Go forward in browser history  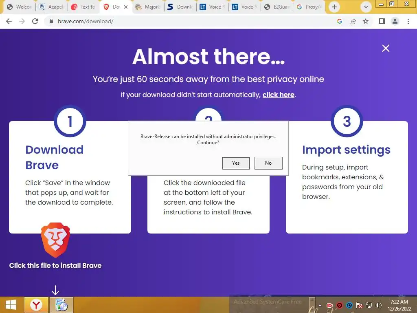22,21
